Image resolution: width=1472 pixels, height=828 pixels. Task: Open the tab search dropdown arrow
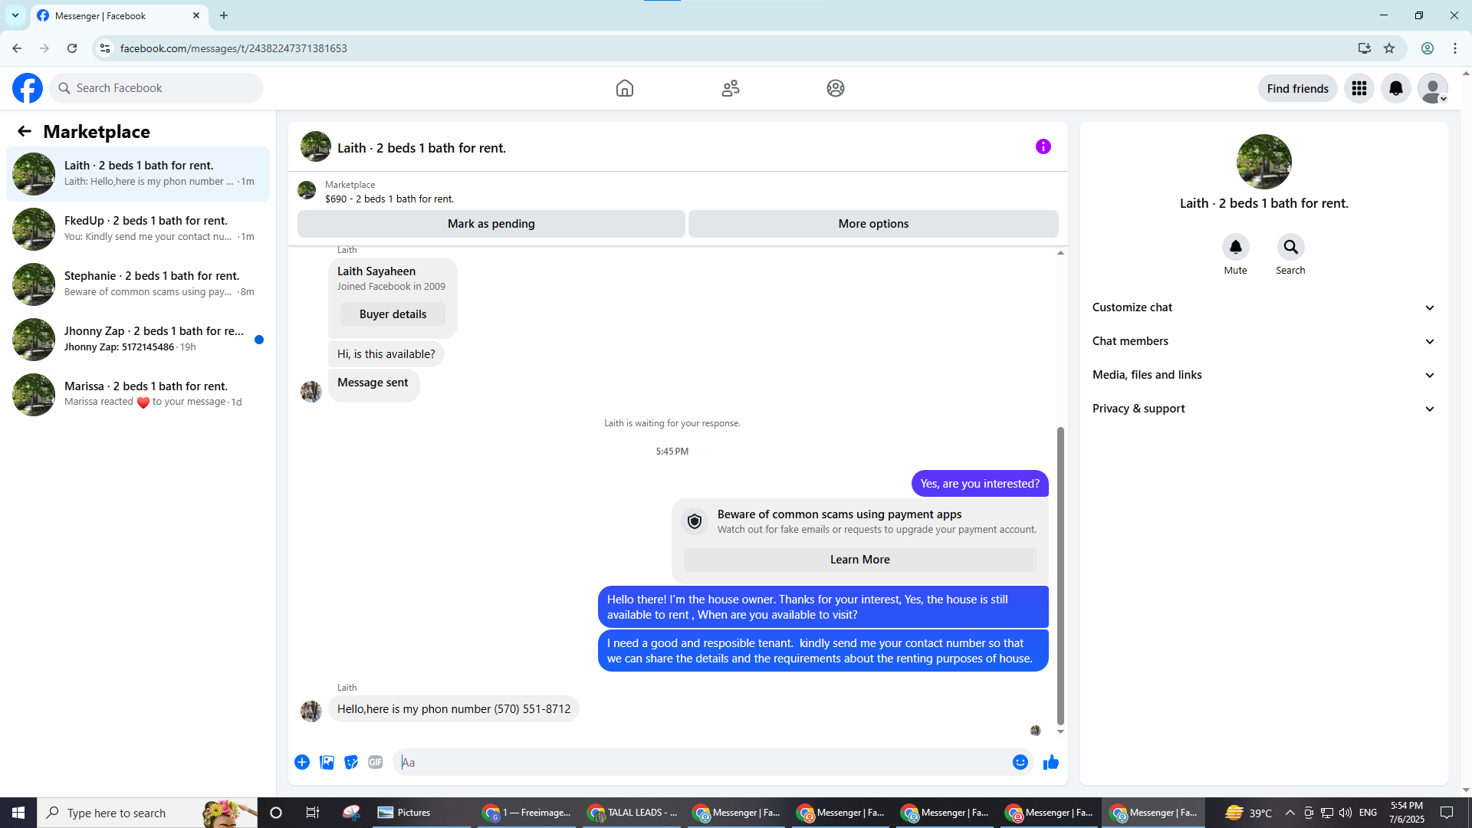[15, 15]
